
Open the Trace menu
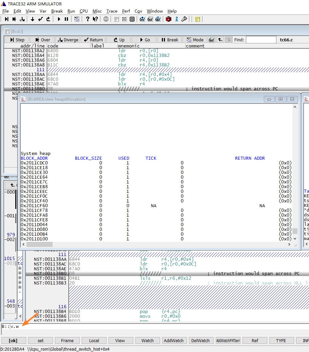112,11
